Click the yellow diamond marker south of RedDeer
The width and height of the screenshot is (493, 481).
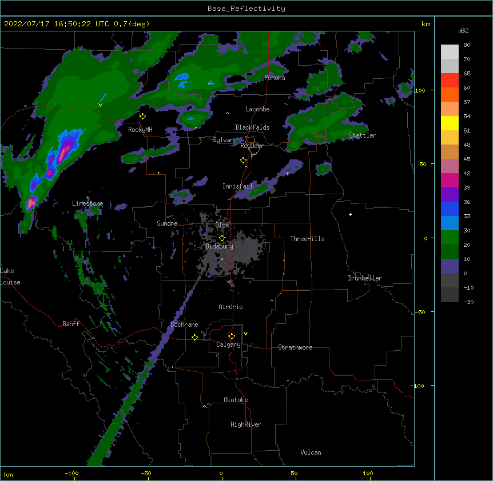tap(244, 161)
